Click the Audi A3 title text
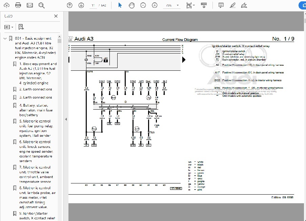 [x=84, y=39]
